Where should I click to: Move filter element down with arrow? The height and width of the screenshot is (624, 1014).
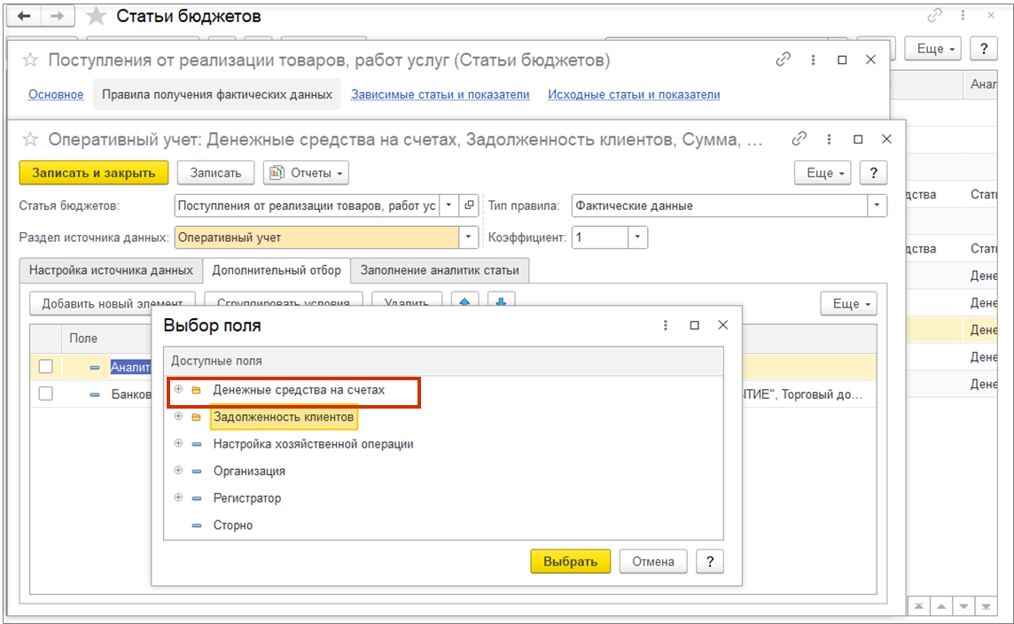(500, 302)
